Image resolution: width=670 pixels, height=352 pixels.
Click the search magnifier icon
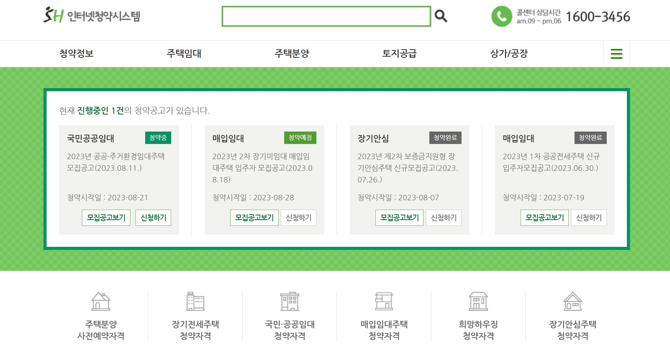441,17
